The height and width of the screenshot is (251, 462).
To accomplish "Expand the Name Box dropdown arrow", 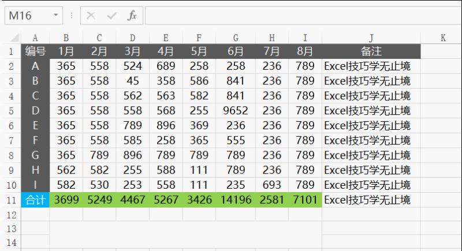I will click(55, 16).
